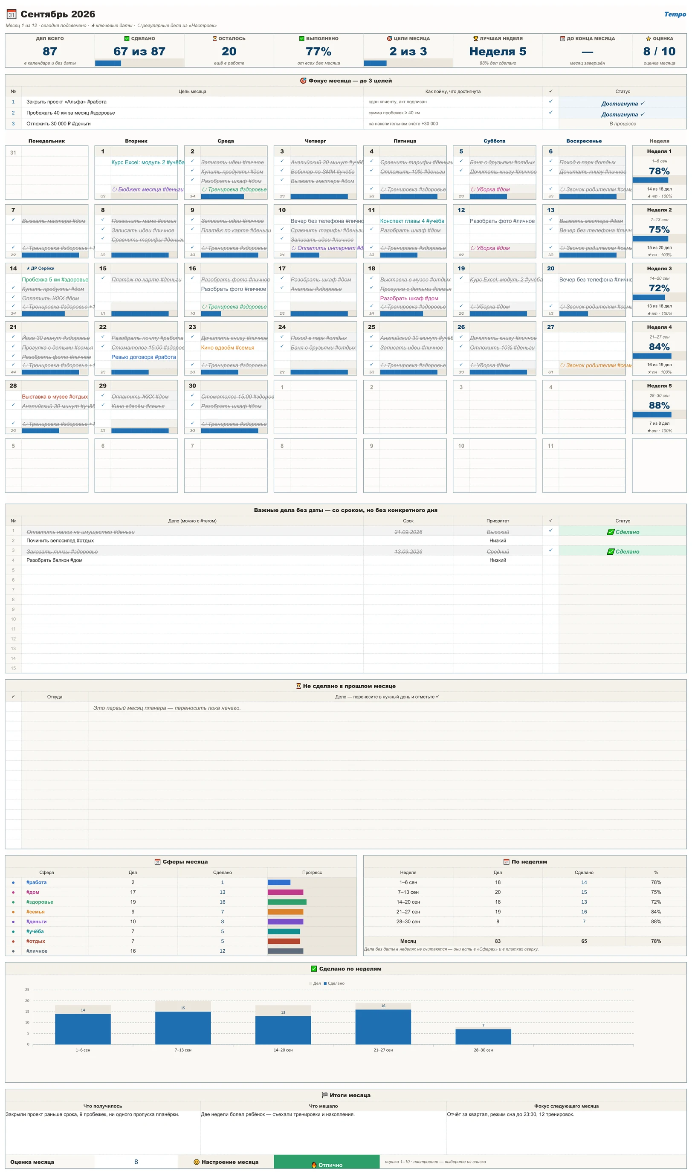The image size is (692, 1174).
Task: Click the calendar icon in ДО КОНЦА МЕСЯЦА tile
Action: [562, 39]
